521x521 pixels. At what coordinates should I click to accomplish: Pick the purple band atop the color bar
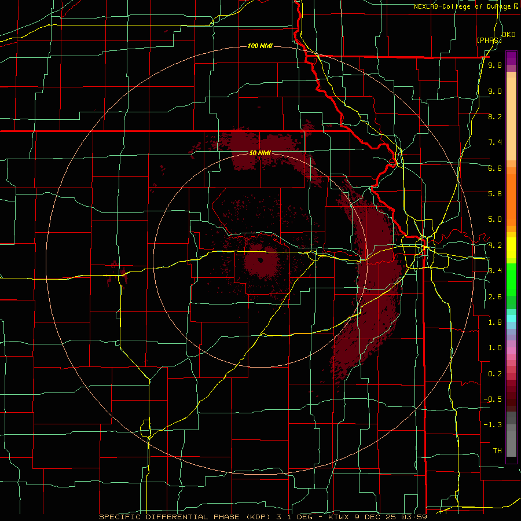pos(511,58)
